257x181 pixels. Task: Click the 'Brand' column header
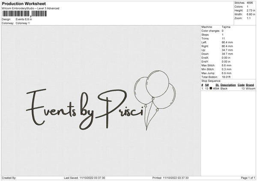pyautogui.click(x=250, y=85)
